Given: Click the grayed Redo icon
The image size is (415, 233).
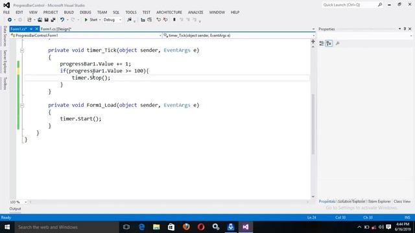Looking at the screenshot, I should (73, 20).
